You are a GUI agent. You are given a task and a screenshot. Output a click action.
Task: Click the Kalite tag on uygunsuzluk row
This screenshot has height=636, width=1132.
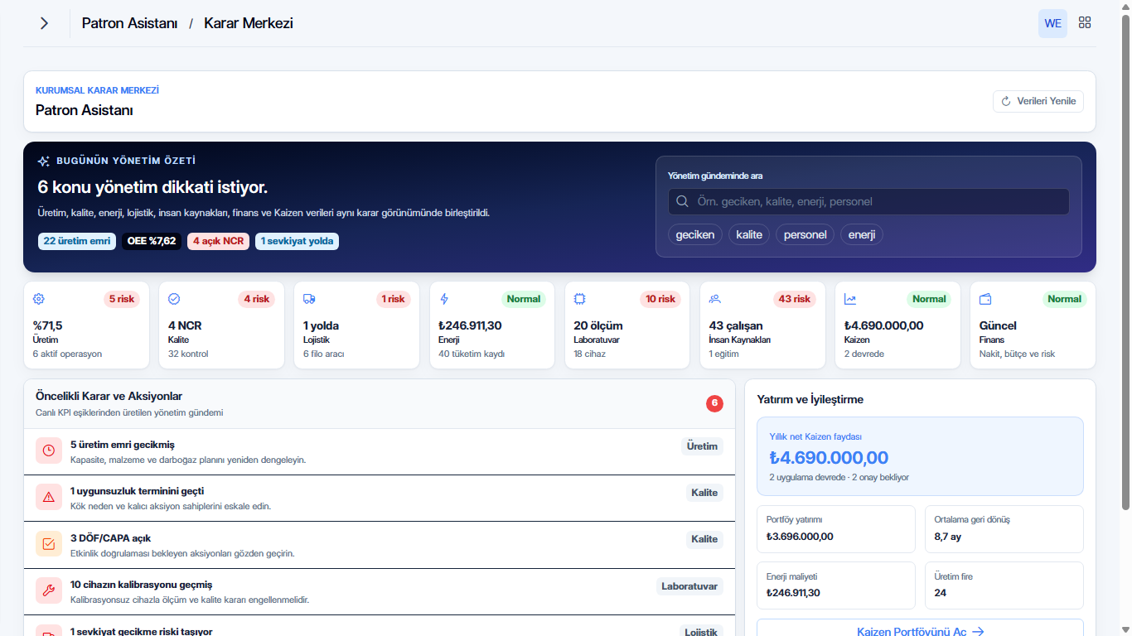pos(704,493)
